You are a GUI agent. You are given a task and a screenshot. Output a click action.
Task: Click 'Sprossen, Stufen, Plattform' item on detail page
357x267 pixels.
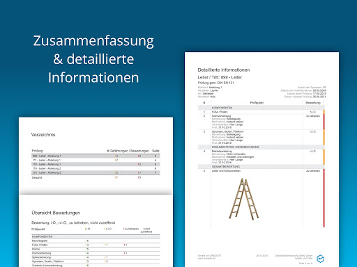227,131
